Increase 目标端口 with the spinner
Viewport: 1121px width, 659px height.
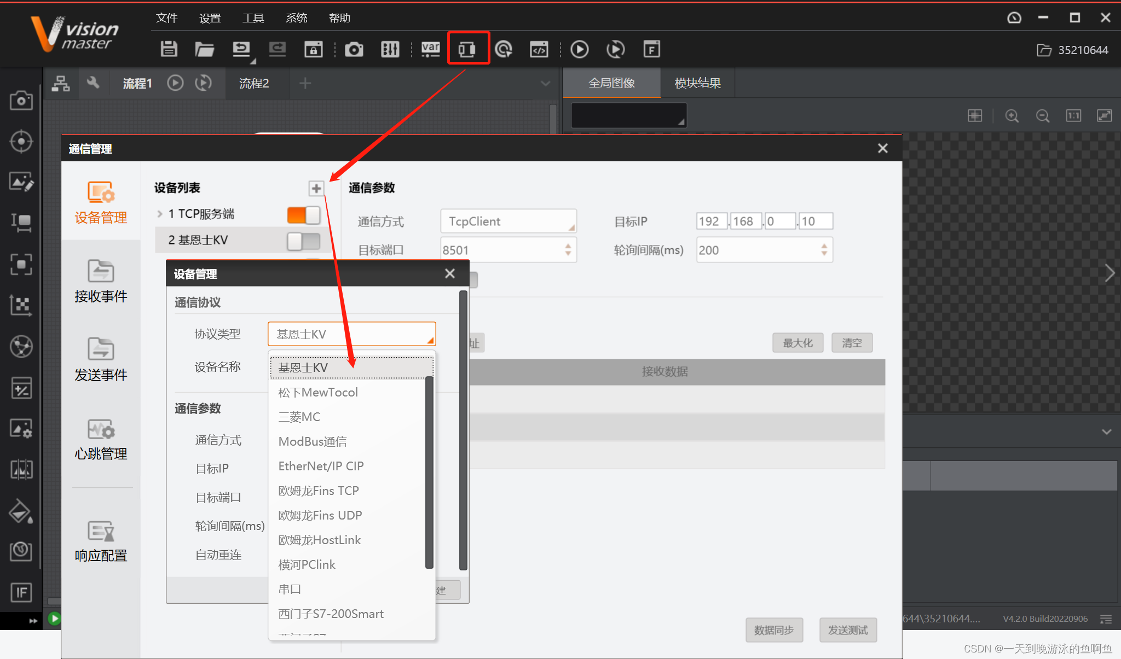pyautogui.click(x=569, y=246)
